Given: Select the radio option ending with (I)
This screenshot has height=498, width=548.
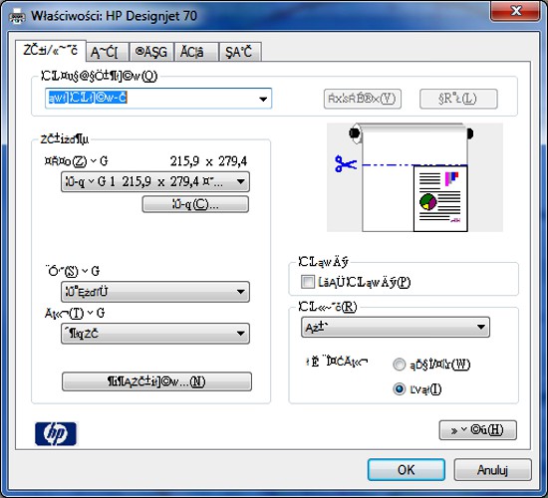Looking at the screenshot, I should tap(399, 389).
